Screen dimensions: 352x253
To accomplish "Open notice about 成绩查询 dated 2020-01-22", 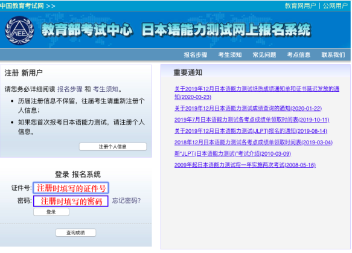I will point(248,109).
